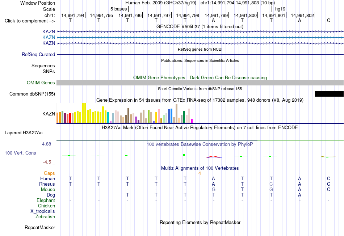Open 'Short Genetic Variants from dbSNP' title
The image size is (344, 236).
(x=200, y=89)
